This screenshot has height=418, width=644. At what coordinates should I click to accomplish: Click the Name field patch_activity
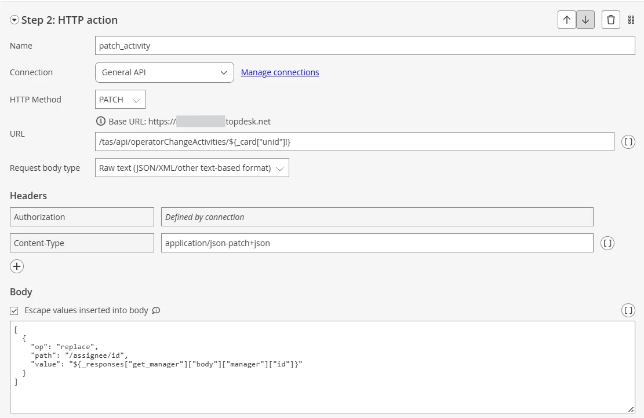click(365, 46)
